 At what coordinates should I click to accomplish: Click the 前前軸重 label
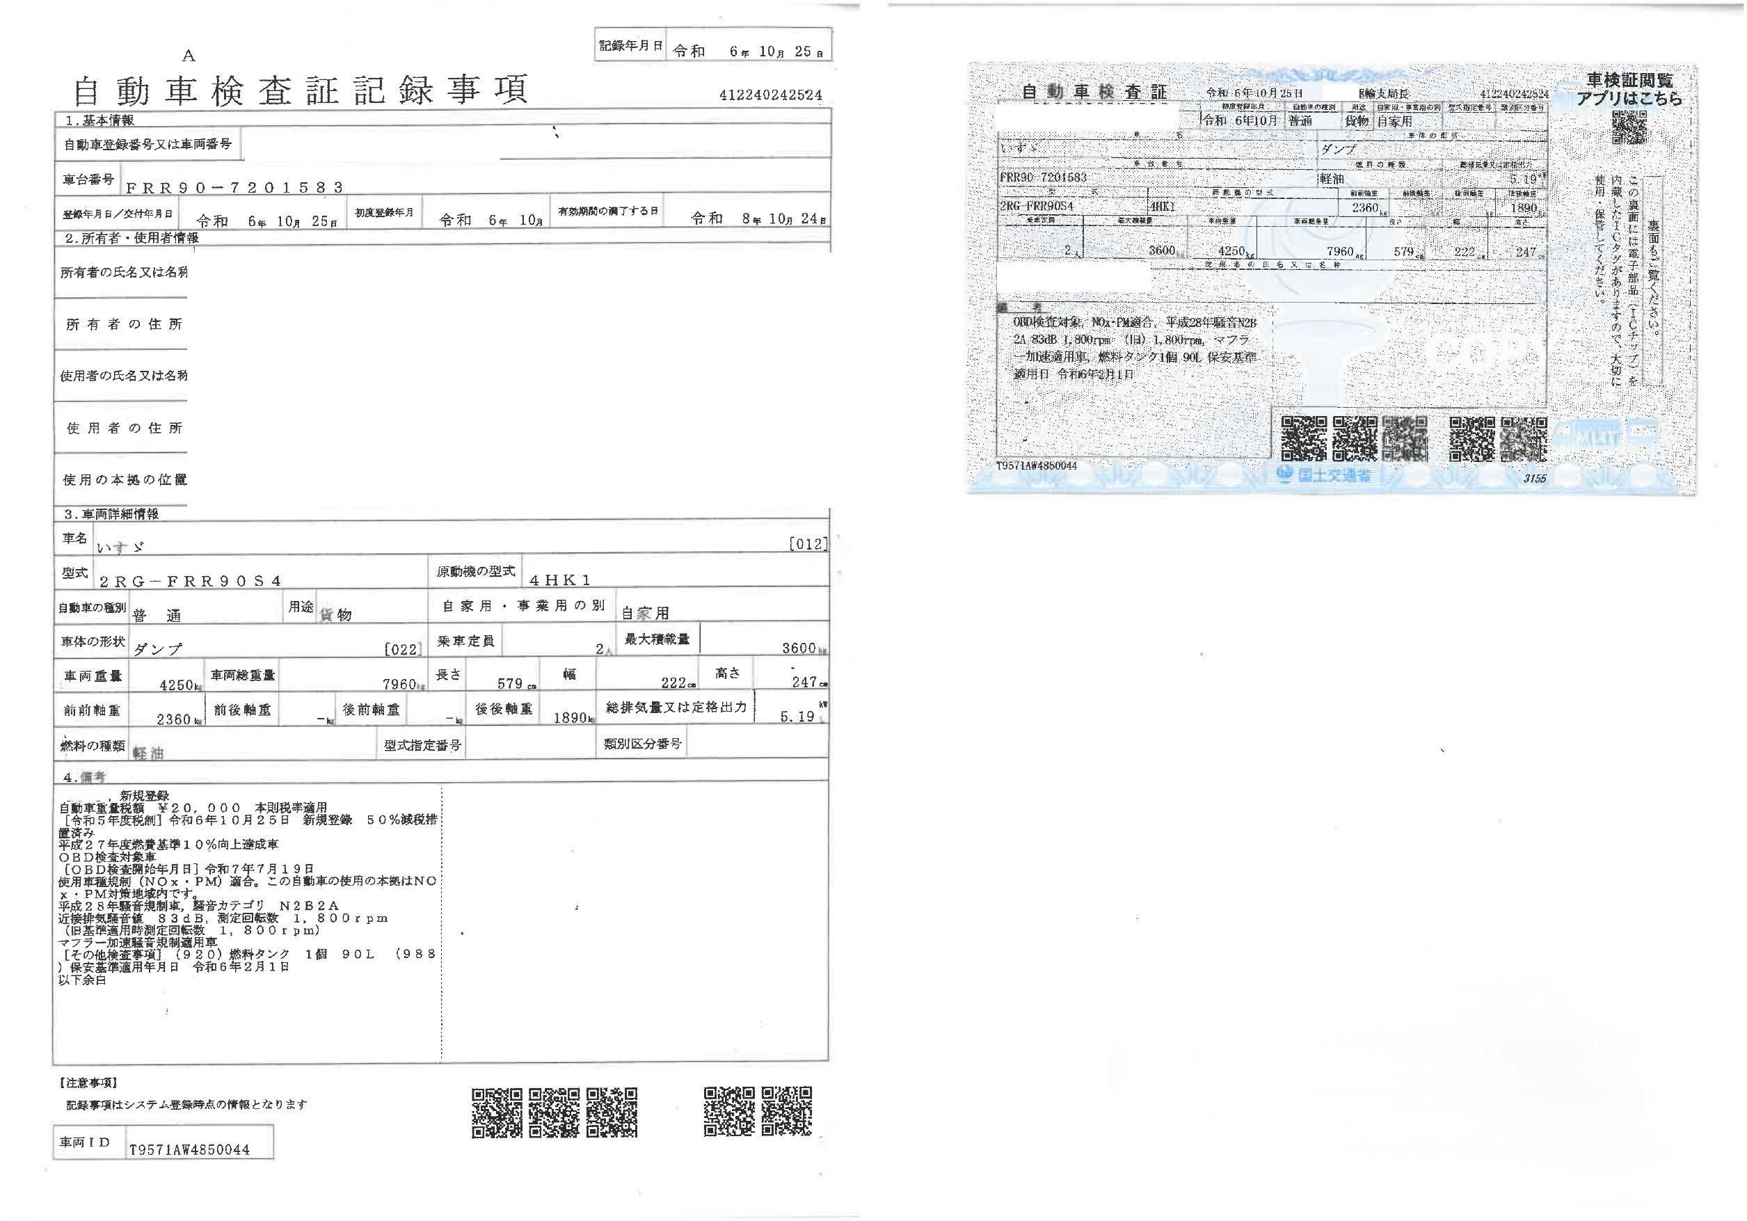point(92,710)
